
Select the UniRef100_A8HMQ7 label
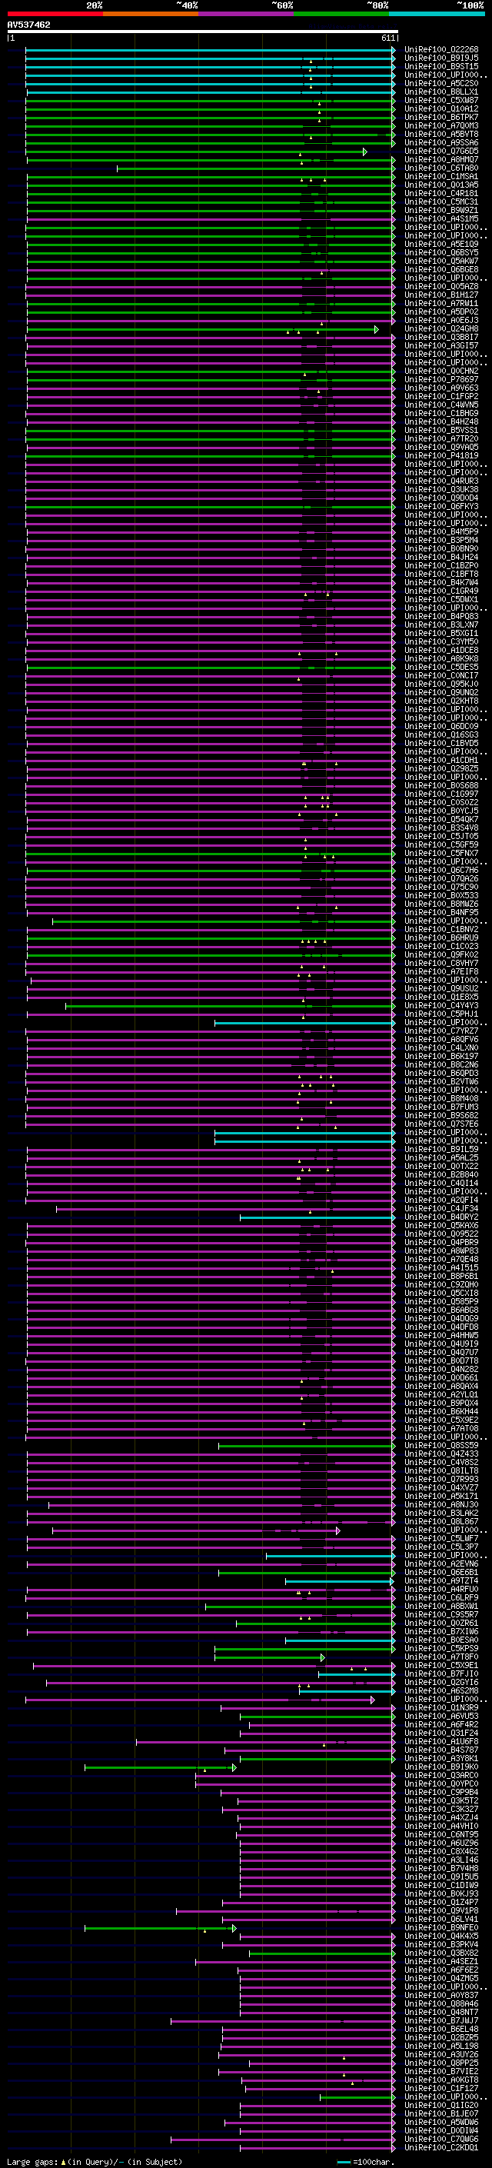point(440,160)
